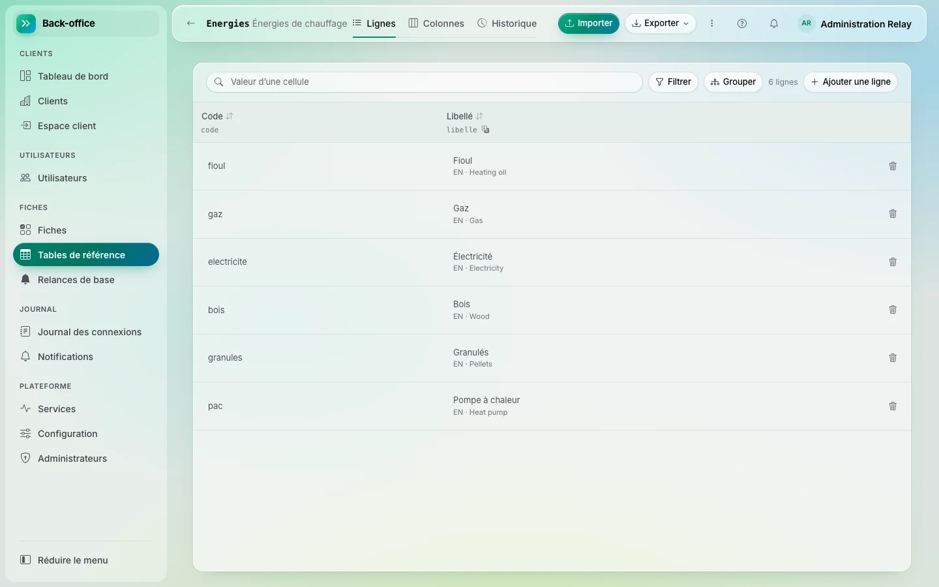This screenshot has height=587, width=939.
Task: Open Configuration in sidebar
Action: pos(86,434)
